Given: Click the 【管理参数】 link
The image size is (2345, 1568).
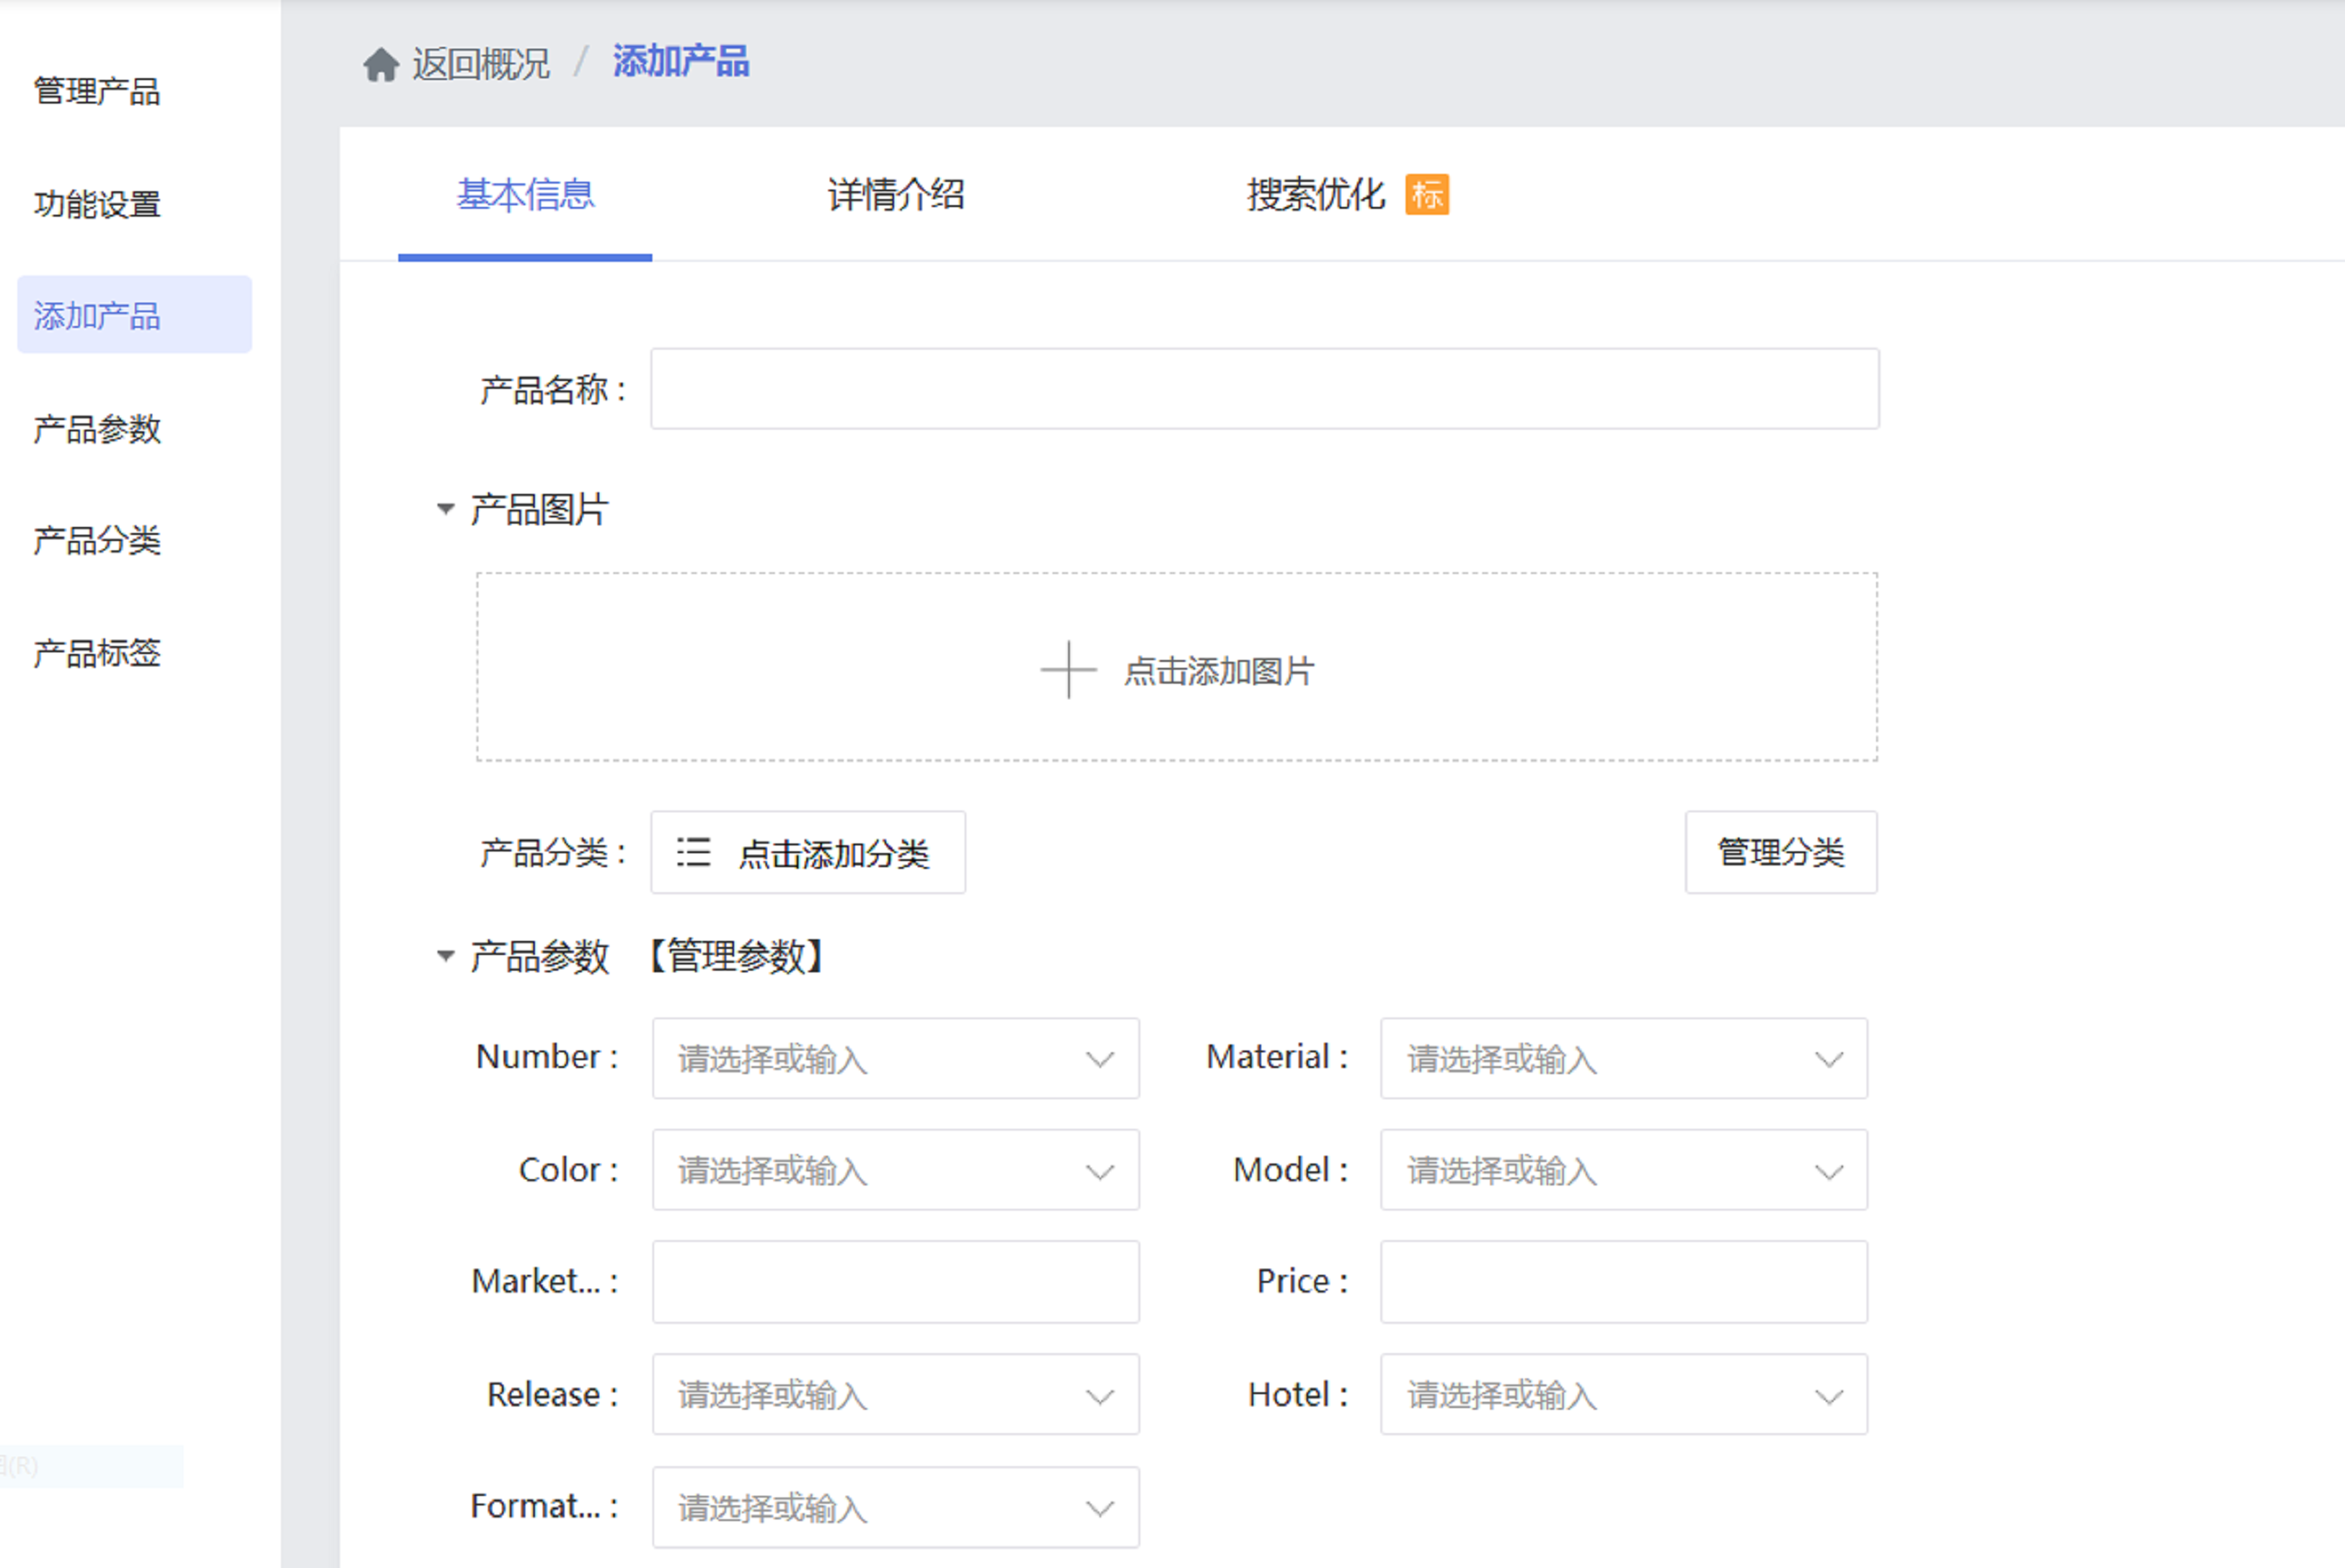Looking at the screenshot, I should pyautogui.click(x=736, y=956).
